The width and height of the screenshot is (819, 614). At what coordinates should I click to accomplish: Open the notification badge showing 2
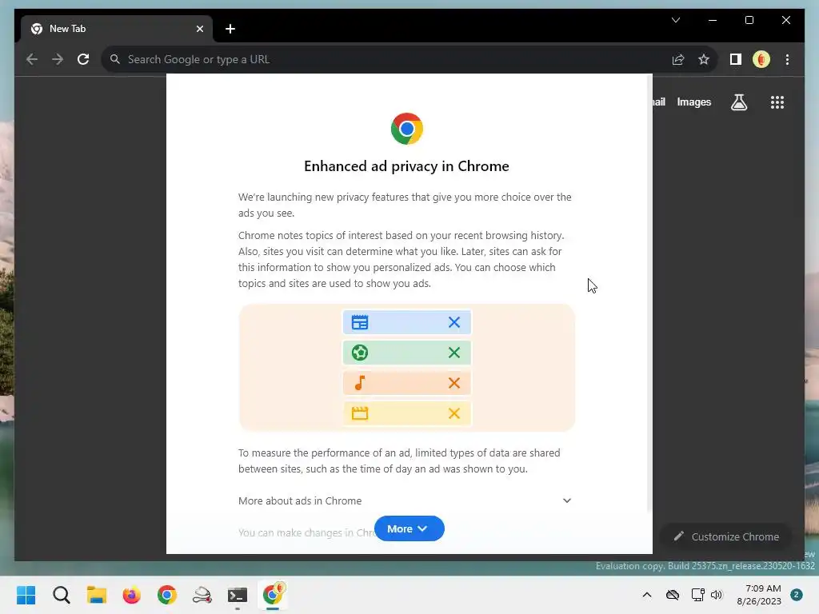(x=797, y=595)
